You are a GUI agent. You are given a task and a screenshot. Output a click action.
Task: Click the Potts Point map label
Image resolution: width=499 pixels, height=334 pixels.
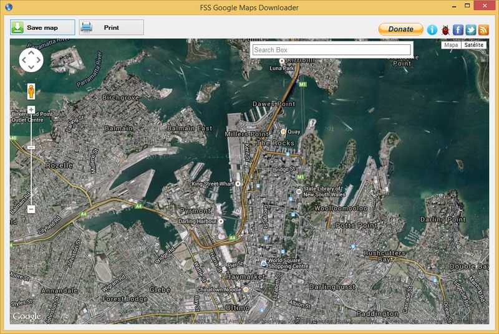(x=356, y=226)
